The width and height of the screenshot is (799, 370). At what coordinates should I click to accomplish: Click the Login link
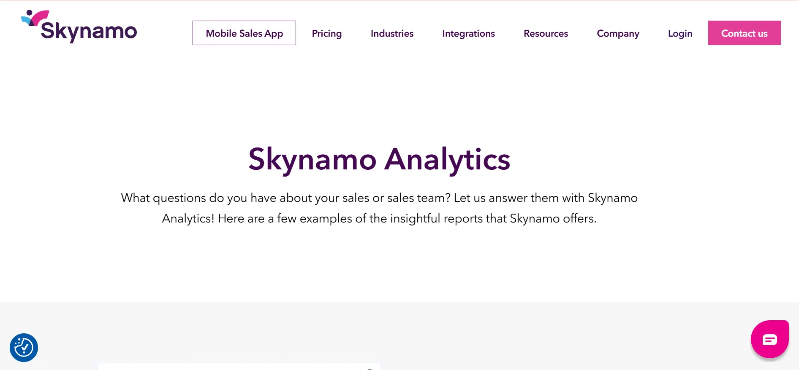coord(680,33)
